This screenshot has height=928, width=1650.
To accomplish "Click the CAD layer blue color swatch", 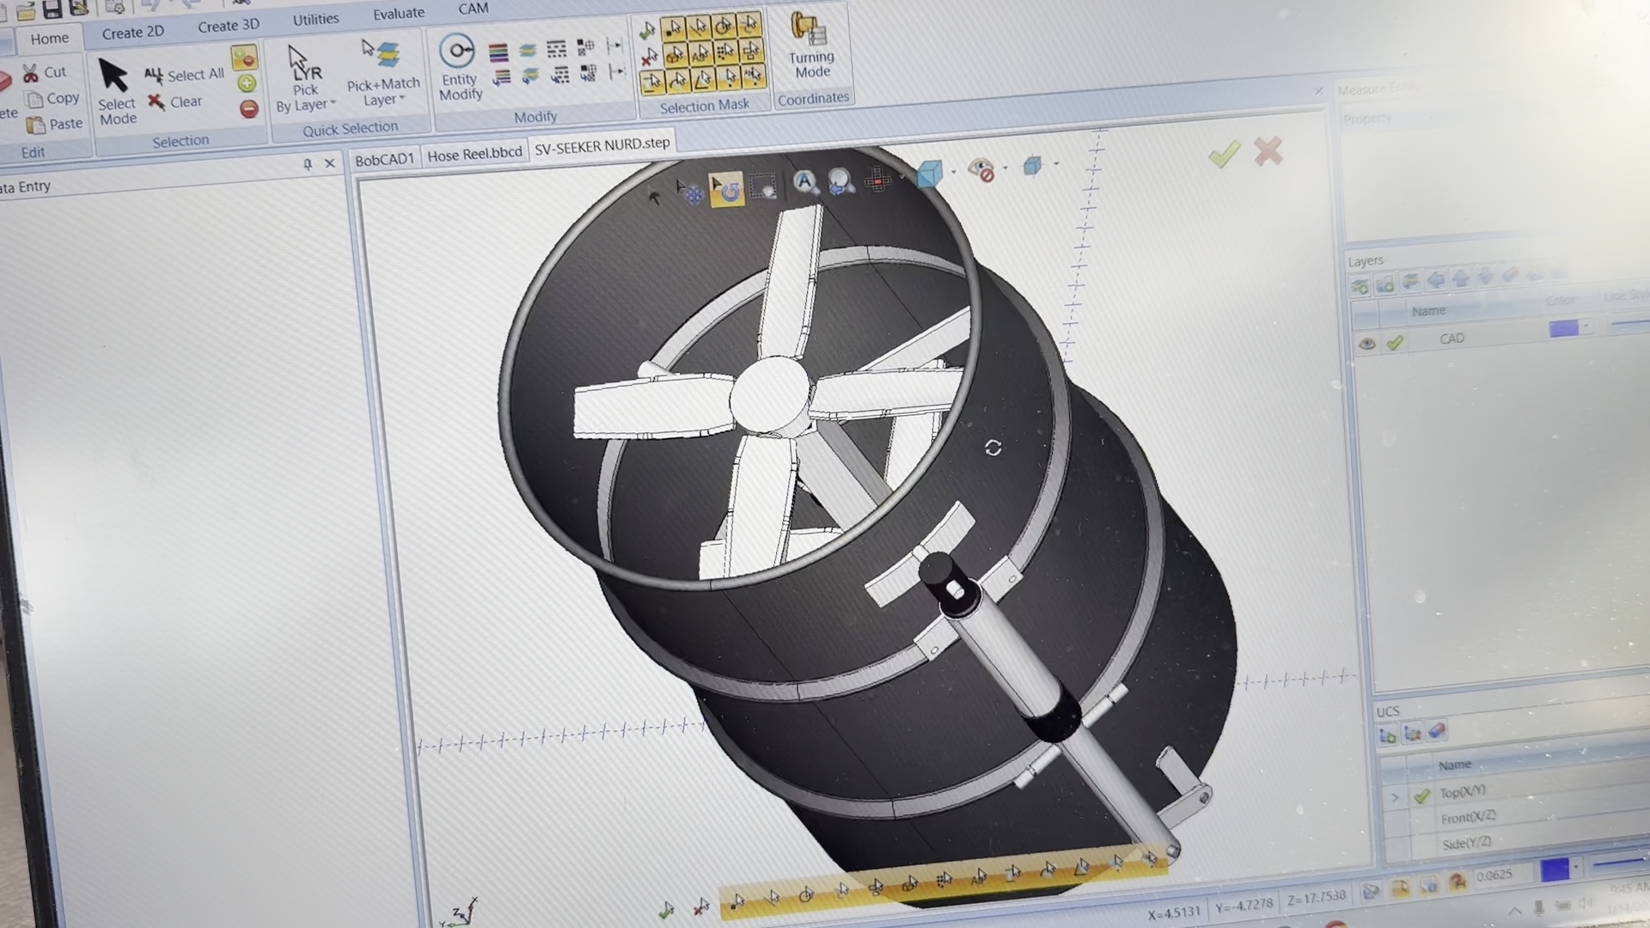I will click(1563, 329).
